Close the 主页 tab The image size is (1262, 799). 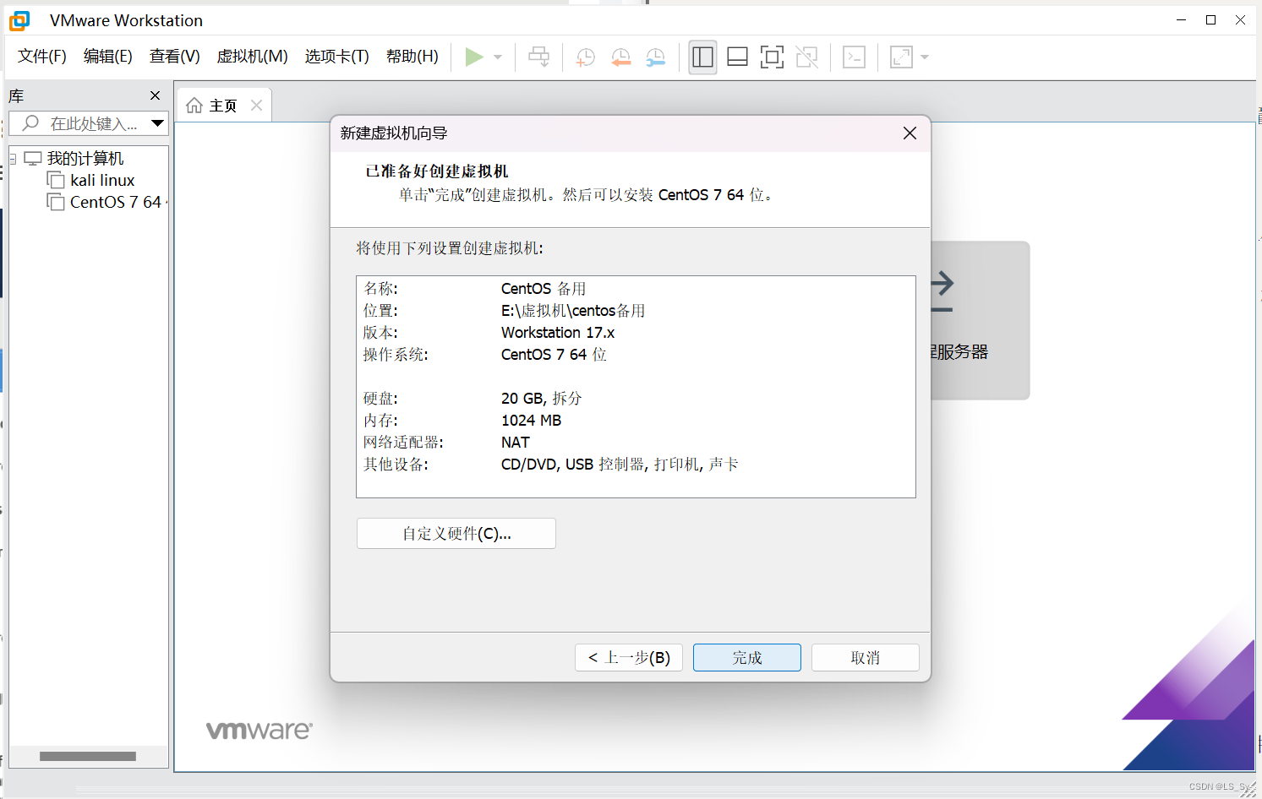257,106
